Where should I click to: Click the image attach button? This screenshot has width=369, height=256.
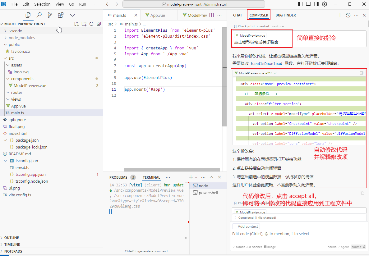coord(270,247)
